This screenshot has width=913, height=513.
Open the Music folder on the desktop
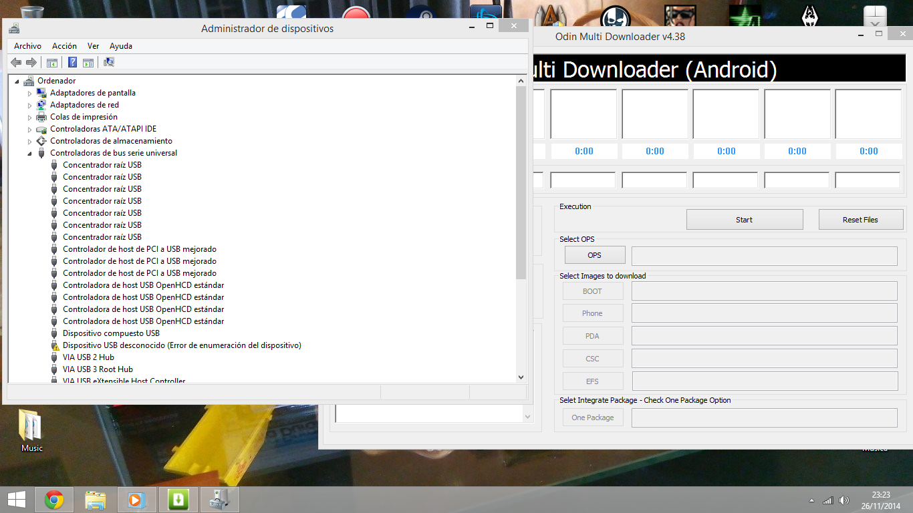point(31,431)
